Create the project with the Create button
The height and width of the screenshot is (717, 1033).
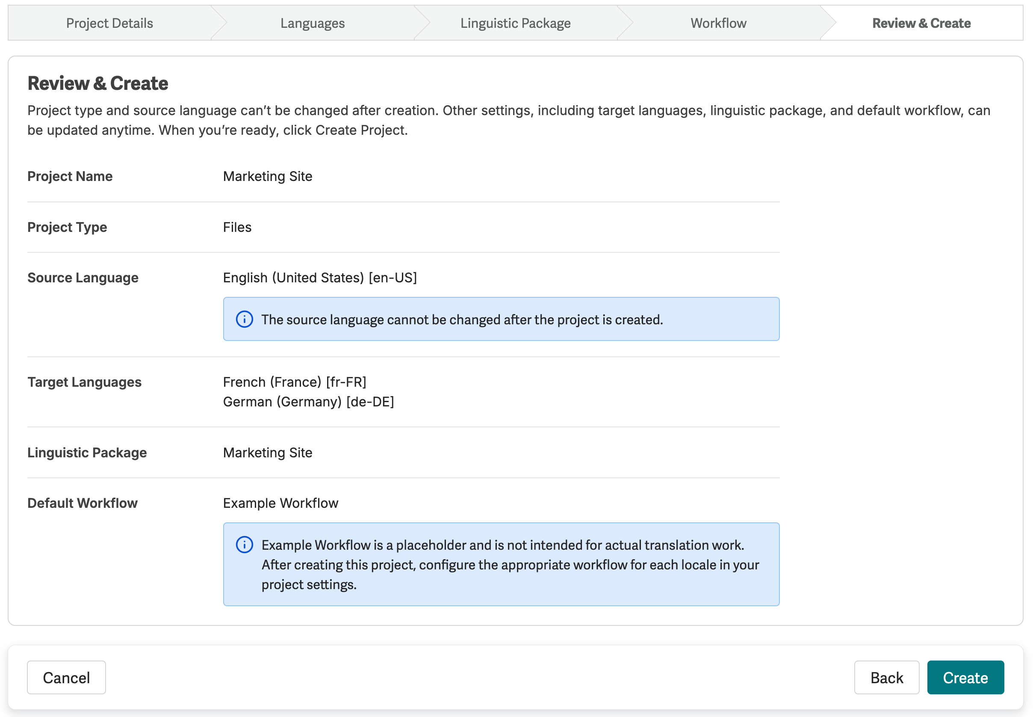coord(965,678)
